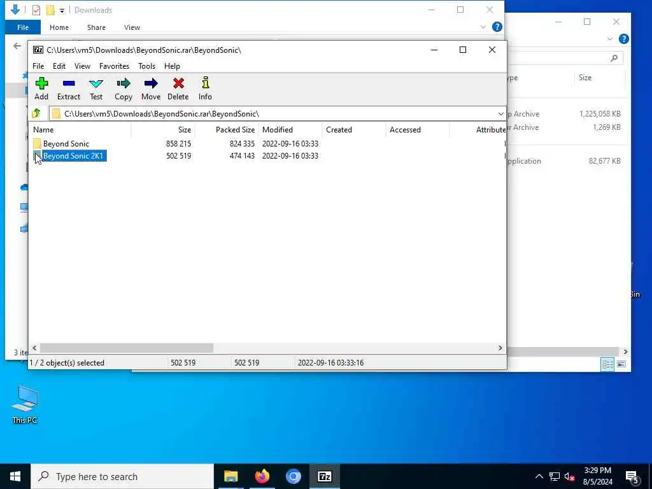Sort files by the Size column header
The height and width of the screenshot is (489, 652).
coord(163,130)
